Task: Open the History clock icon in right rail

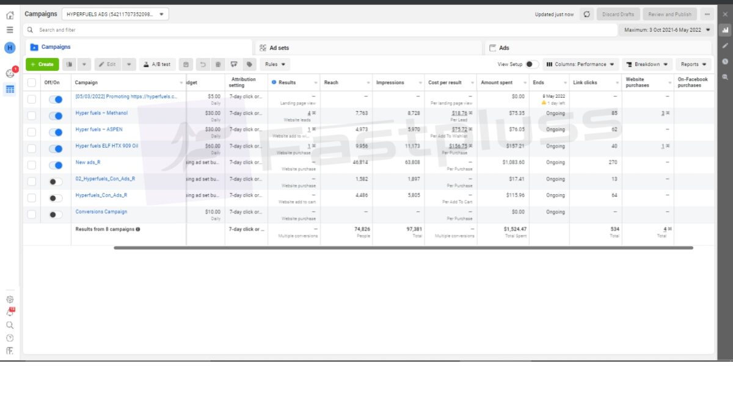Action: click(x=725, y=61)
